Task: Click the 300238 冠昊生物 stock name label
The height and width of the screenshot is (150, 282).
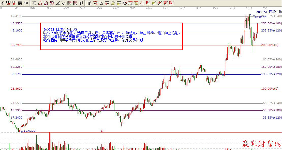Action: pyautogui.click(x=269, y=12)
